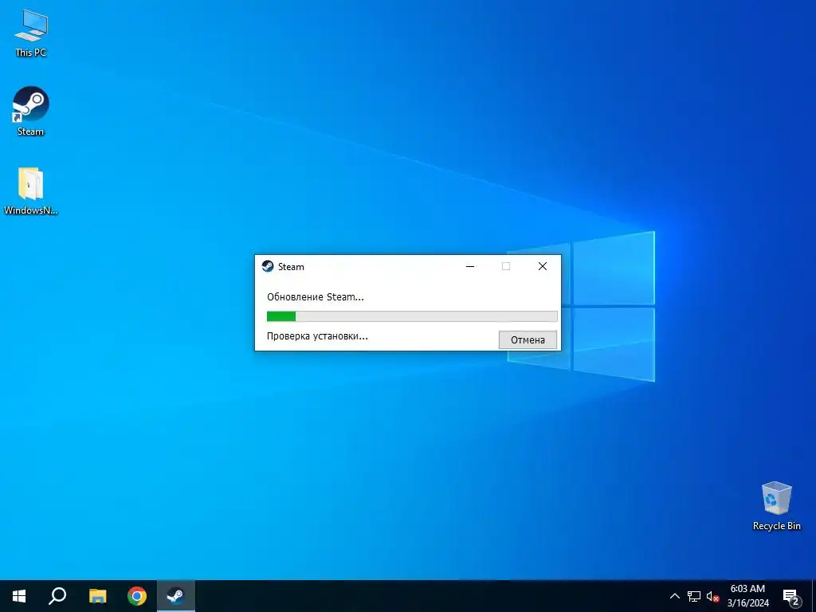Select the This PC desktop icon
The image size is (816, 612).
pos(31,33)
